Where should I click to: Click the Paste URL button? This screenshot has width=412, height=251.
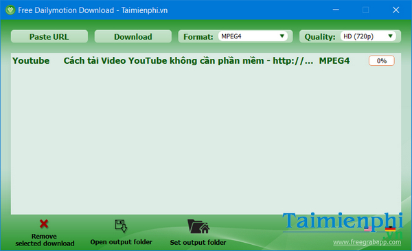pyautogui.click(x=49, y=36)
